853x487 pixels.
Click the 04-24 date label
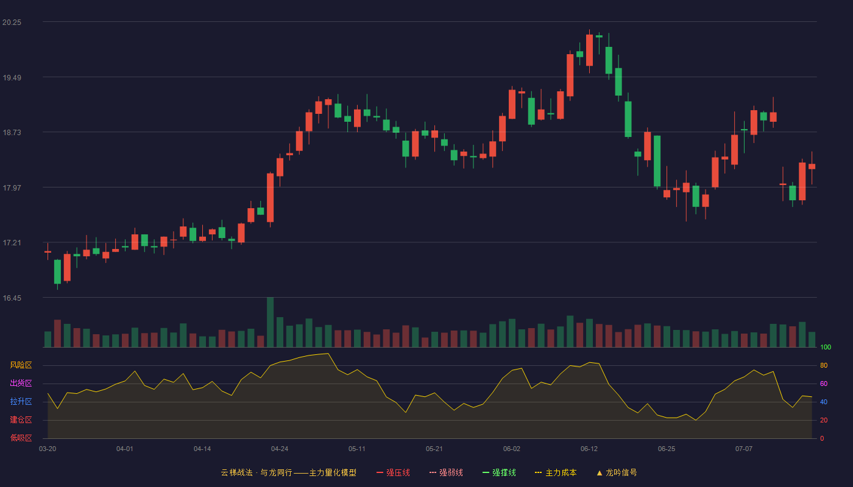click(x=280, y=449)
